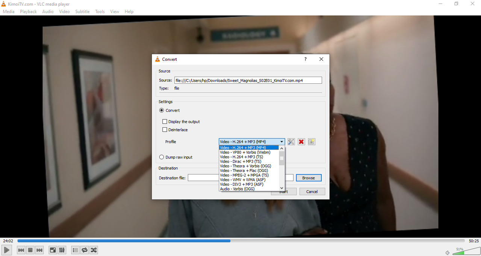Enable the Deinterlace checkbox
This screenshot has height=256, width=481.
[165, 130]
